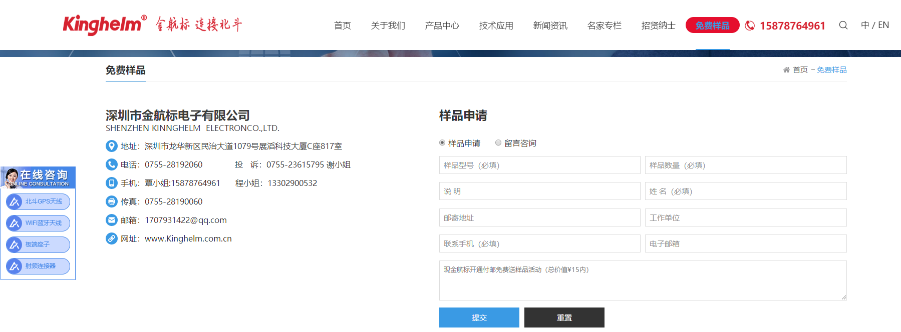Click the blue email envelope icon

(111, 220)
